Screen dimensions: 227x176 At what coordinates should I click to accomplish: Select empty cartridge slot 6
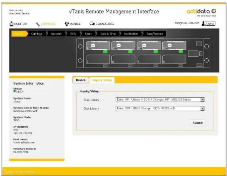click(123, 59)
